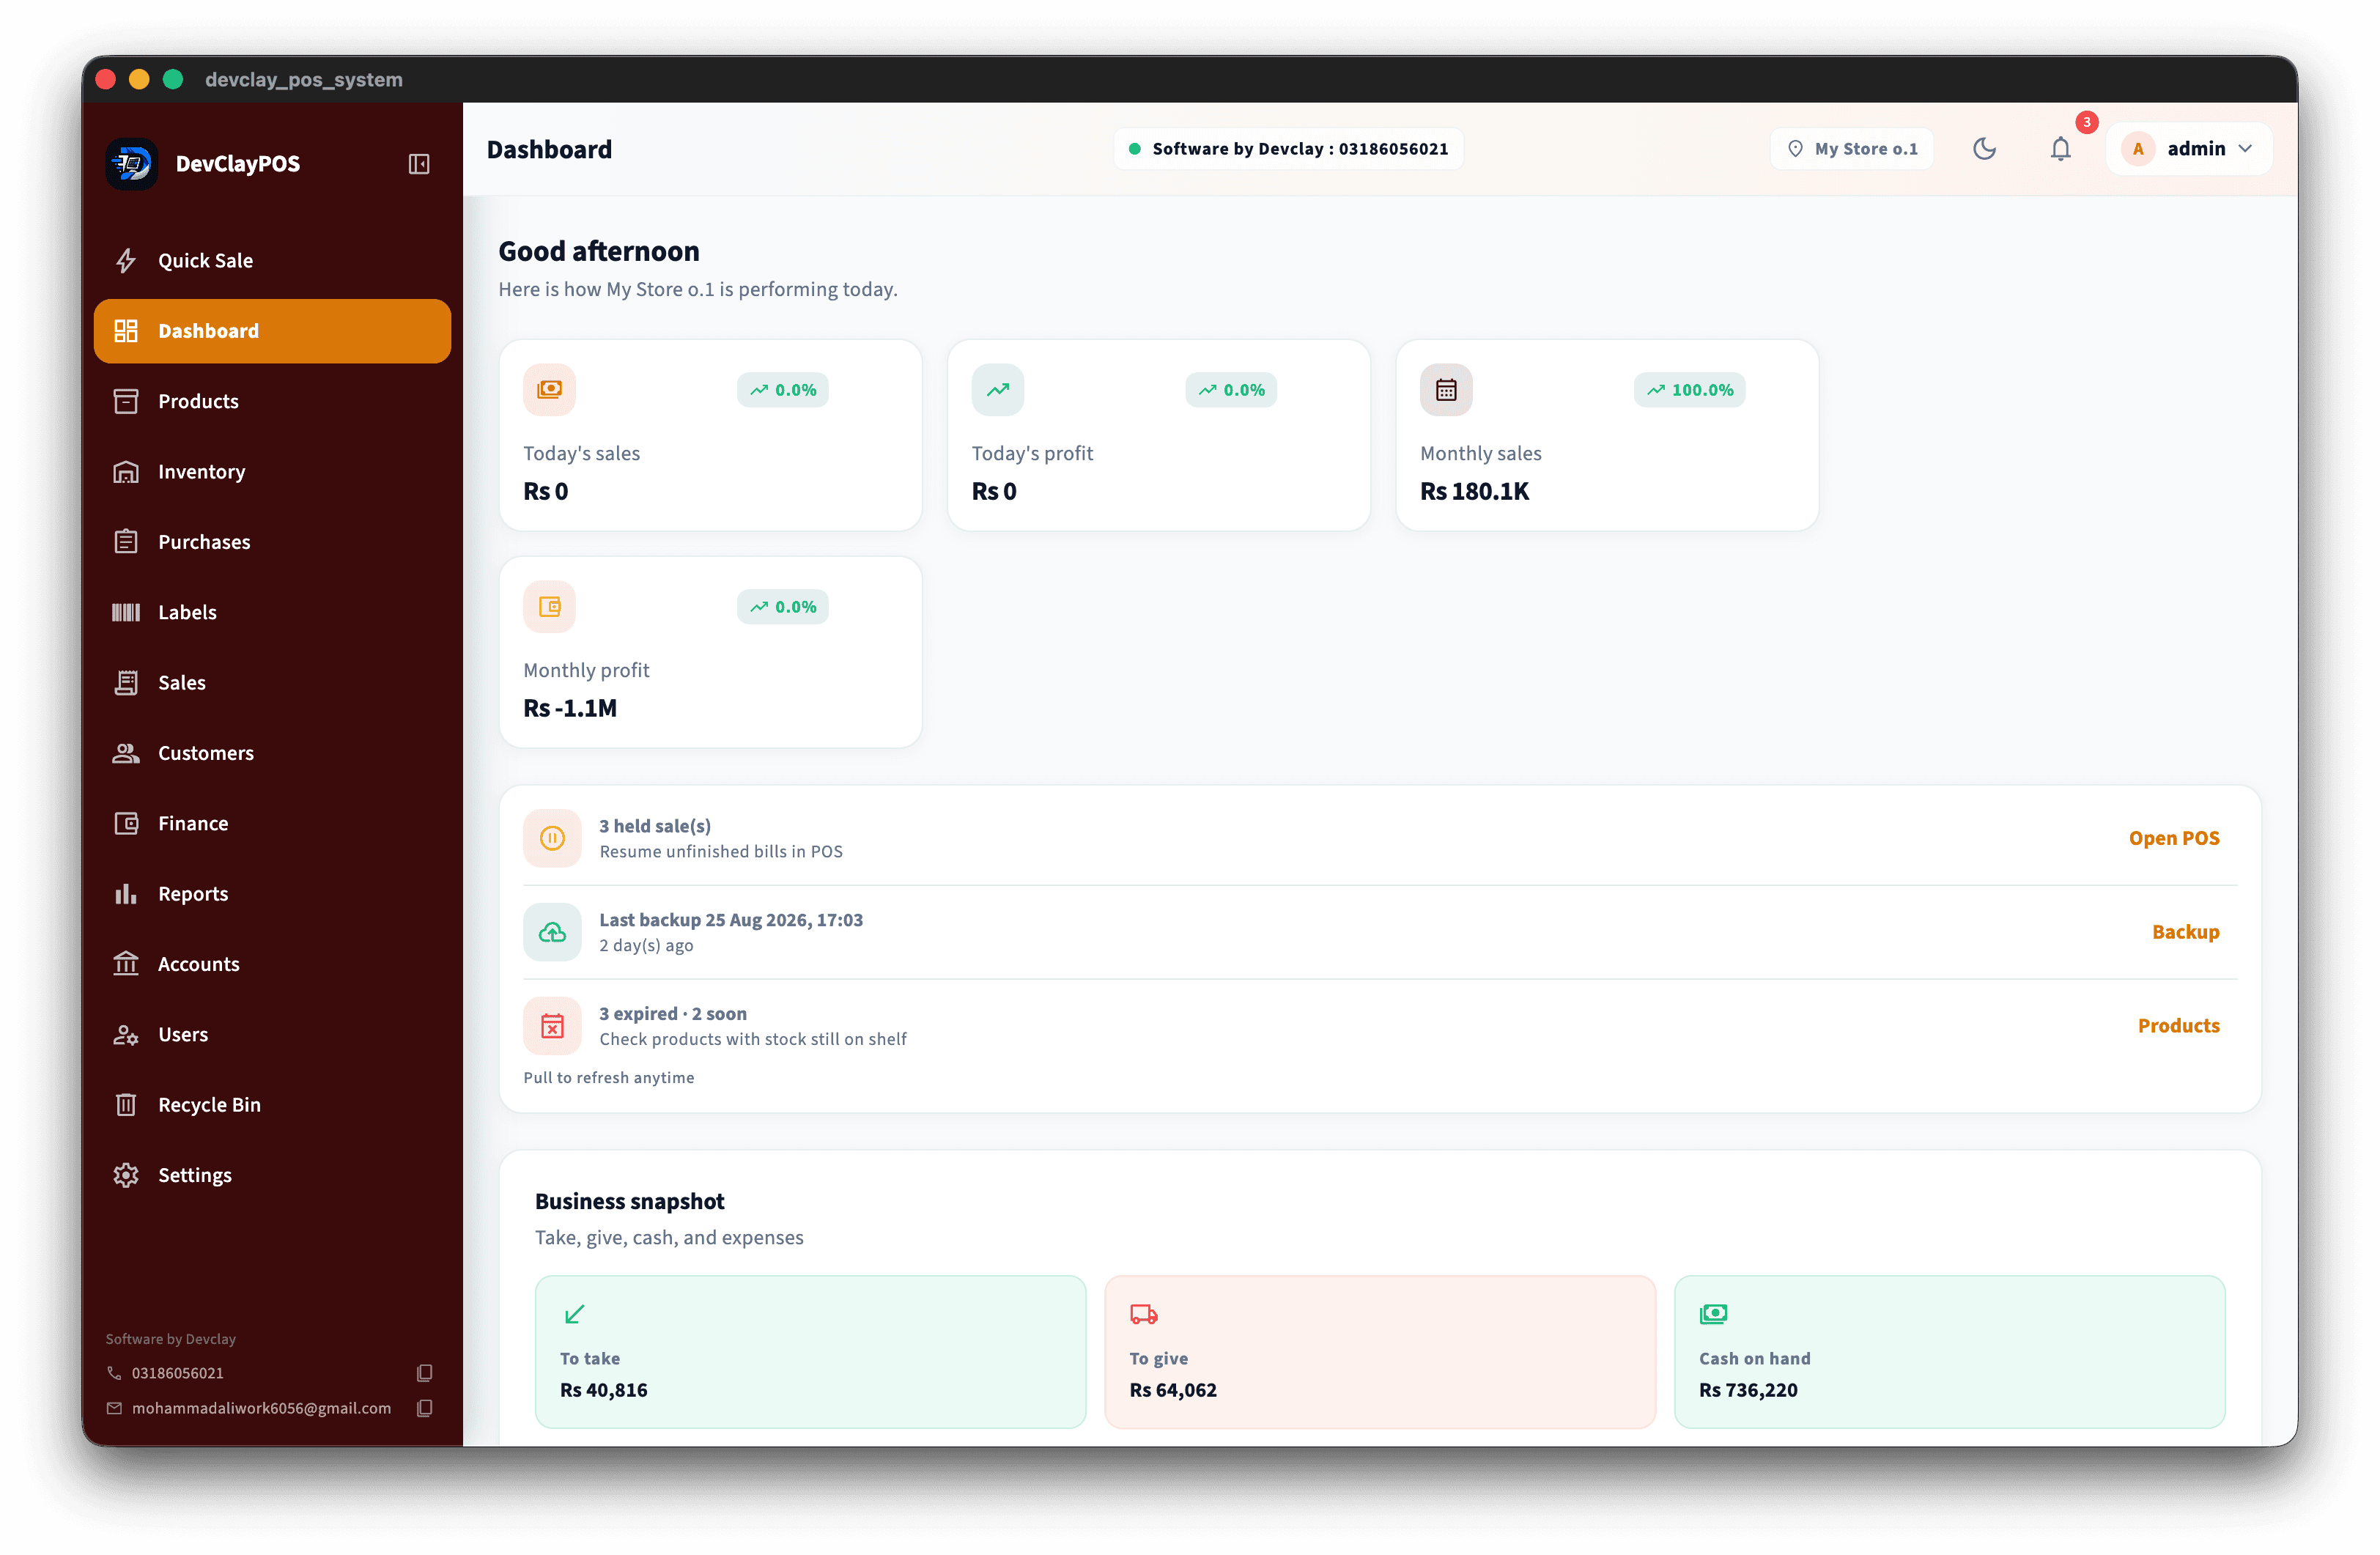Click the email mohammadaliwork6056@gmail.com text

coord(261,1408)
